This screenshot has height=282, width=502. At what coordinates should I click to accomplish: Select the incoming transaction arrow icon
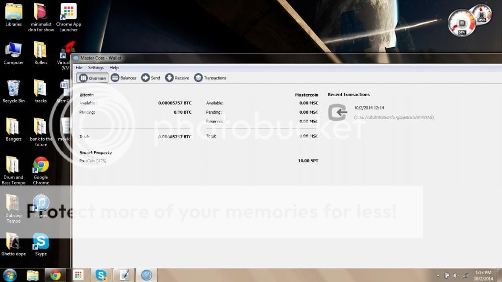(x=337, y=112)
